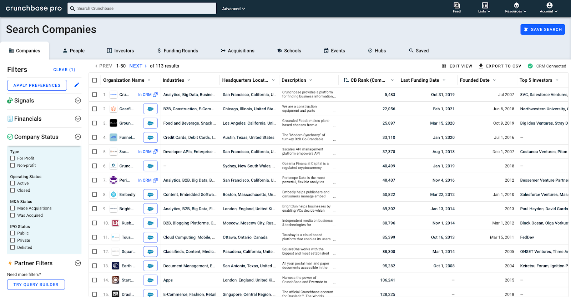Open Organization Name column dropdown
This screenshot has height=297, width=571.
click(x=149, y=80)
